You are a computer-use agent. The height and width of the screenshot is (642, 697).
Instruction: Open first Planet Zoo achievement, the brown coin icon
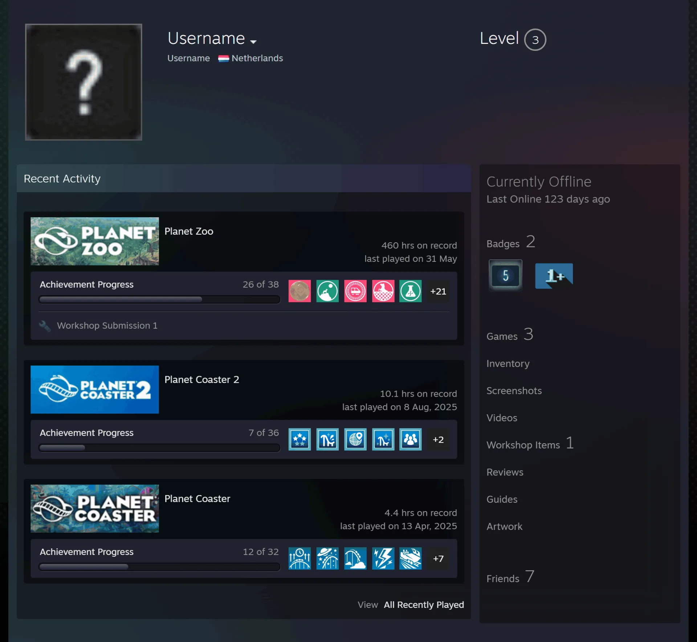point(299,291)
